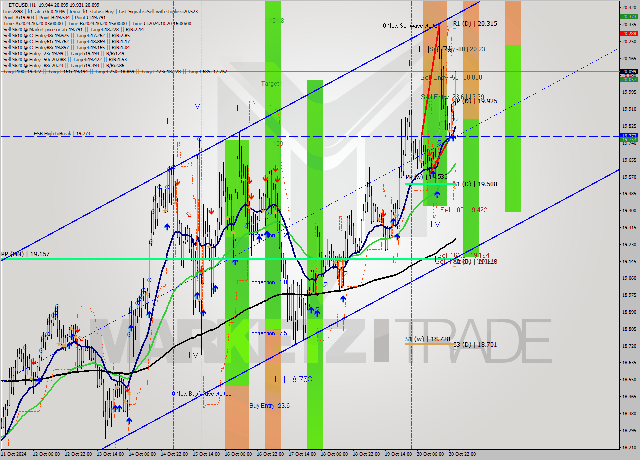This screenshot has width=640, height=460.
Task: Select the '161.8' Fibonacci level label
Action: click(x=277, y=21)
